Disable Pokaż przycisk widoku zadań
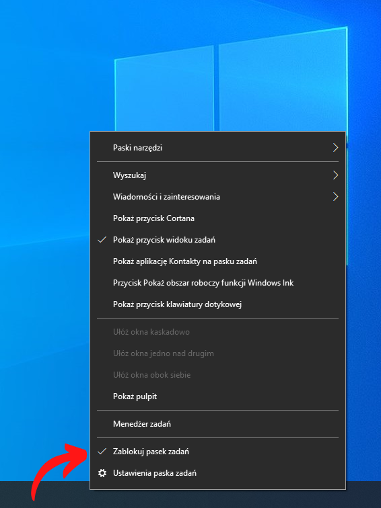 click(217, 240)
